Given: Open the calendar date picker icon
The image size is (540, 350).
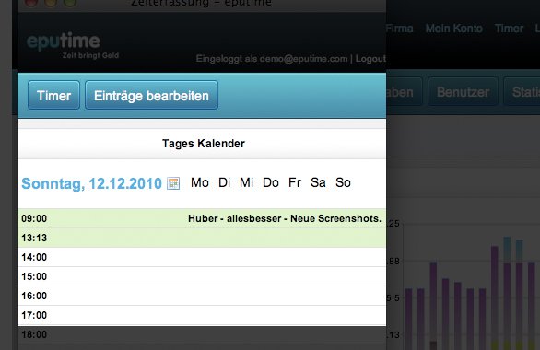Looking at the screenshot, I should [x=173, y=183].
